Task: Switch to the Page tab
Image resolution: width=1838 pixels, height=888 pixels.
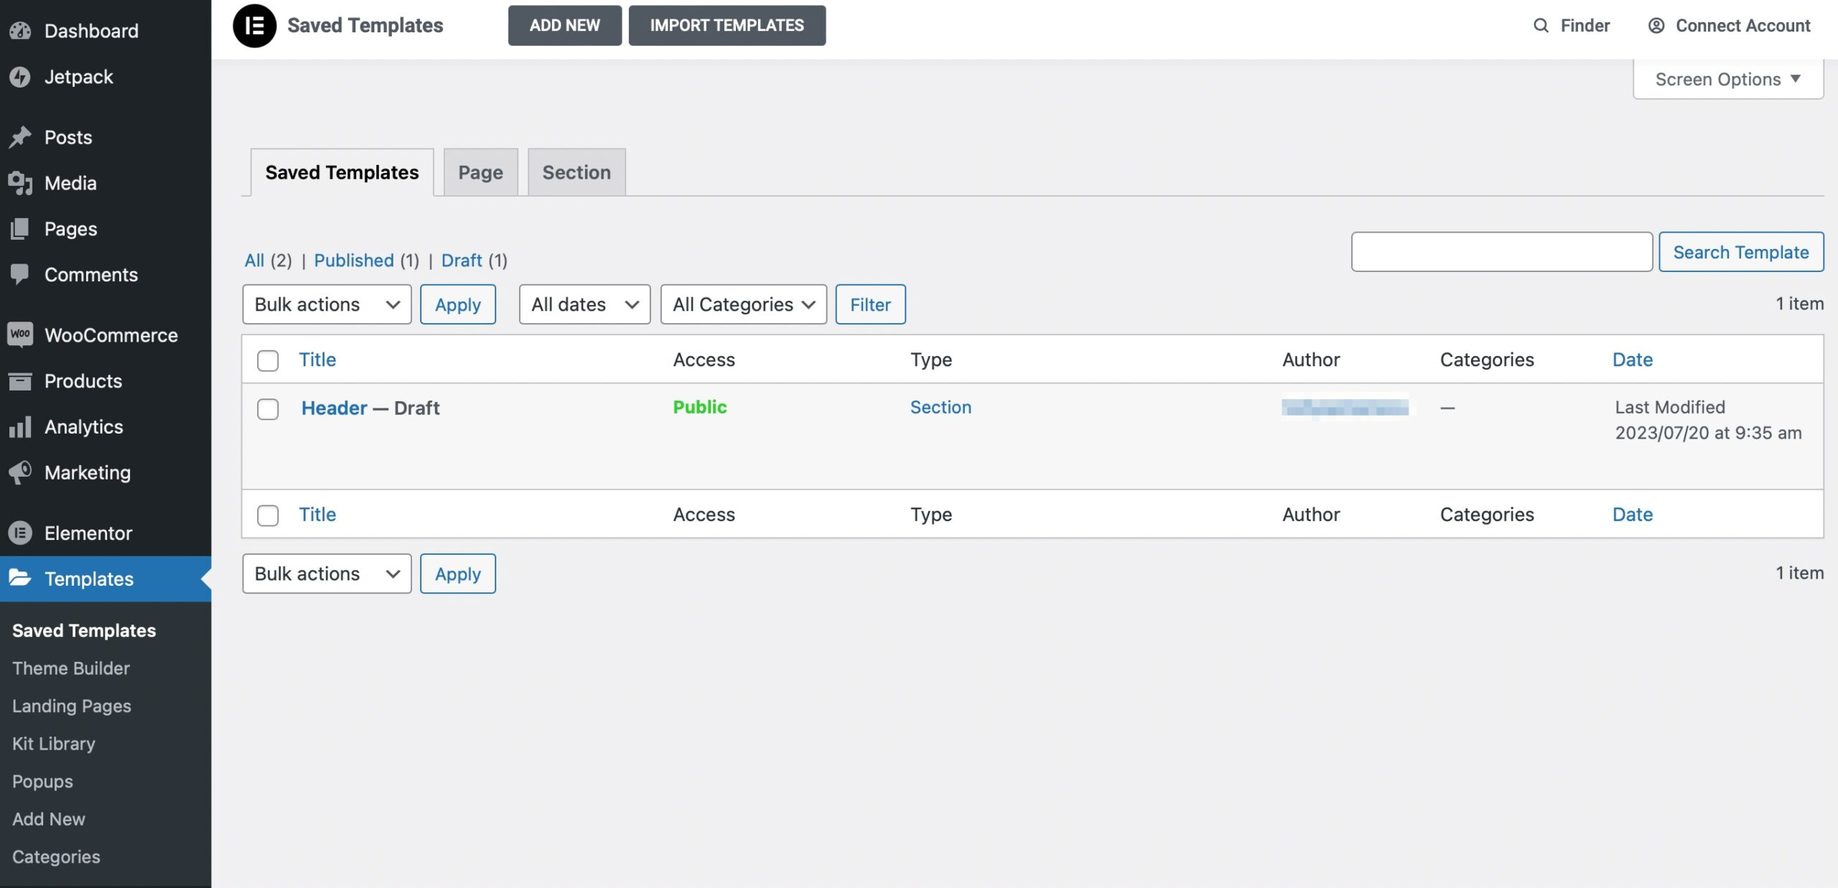Action: 480,172
